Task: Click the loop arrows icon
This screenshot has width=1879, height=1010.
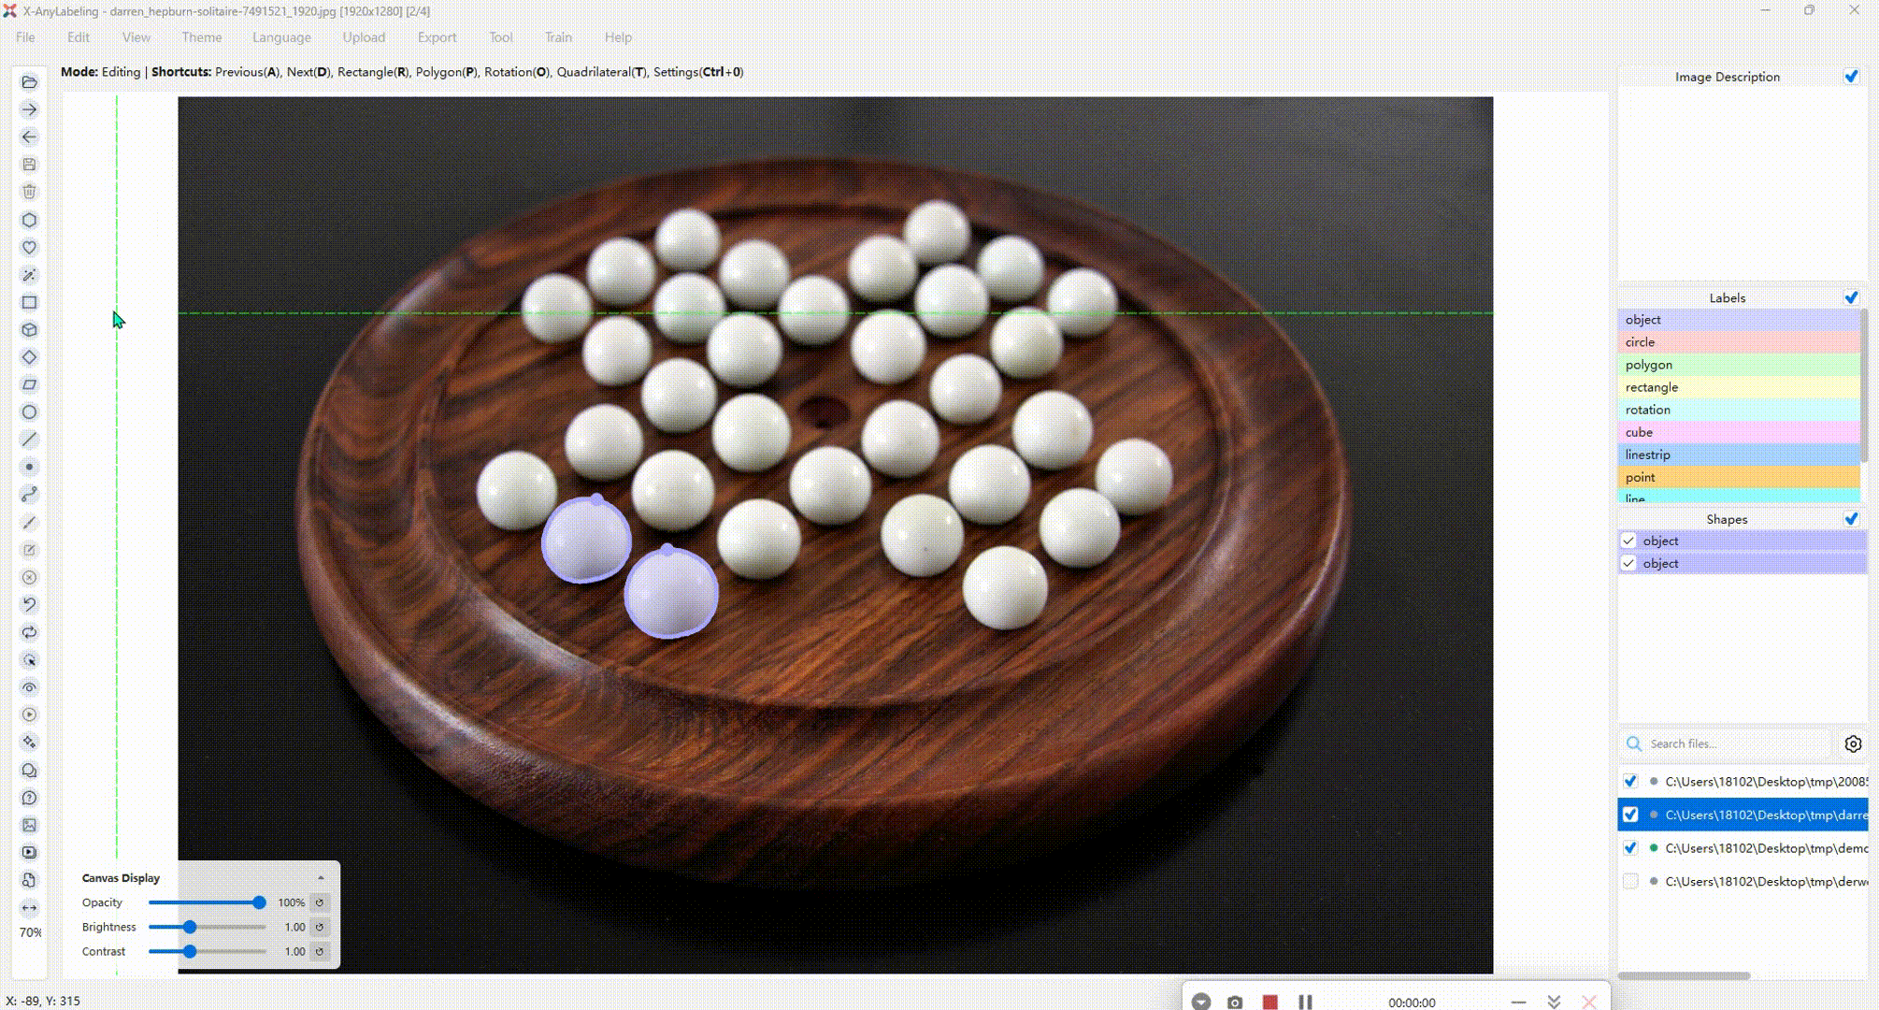Action: (29, 632)
